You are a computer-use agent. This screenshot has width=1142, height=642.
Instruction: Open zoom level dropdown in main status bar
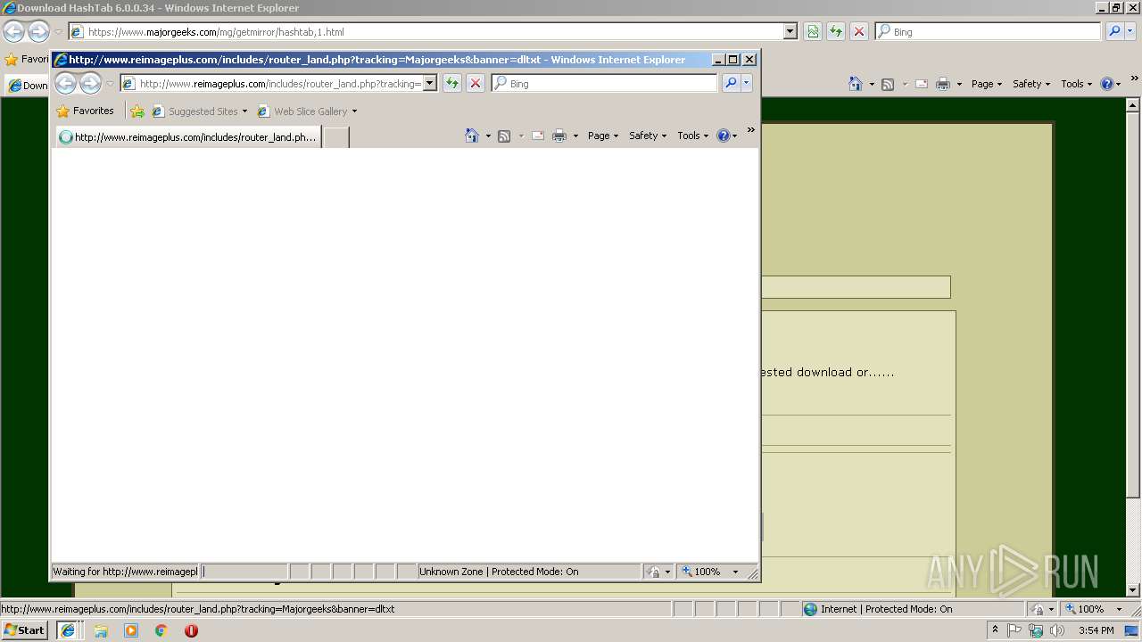1119,609
